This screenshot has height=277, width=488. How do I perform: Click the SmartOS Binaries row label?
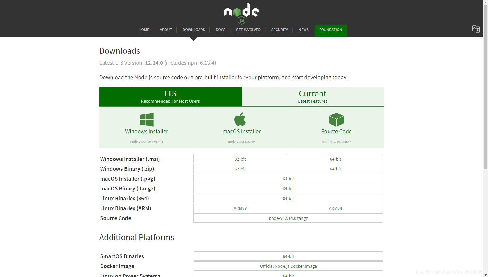[x=122, y=256]
